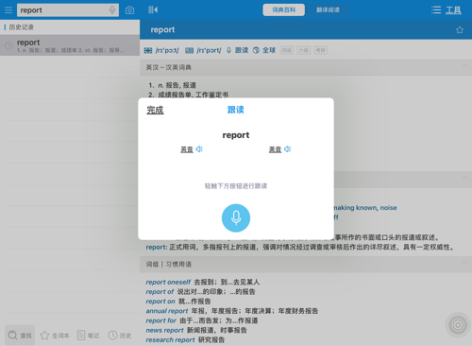Collapse the sidebar with panel toggle icon
Image resolution: width=472 pixels, height=346 pixels.
[153, 9]
